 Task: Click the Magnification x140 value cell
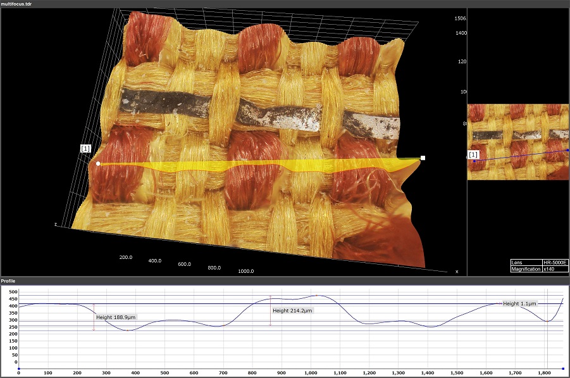tap(555, 269)
